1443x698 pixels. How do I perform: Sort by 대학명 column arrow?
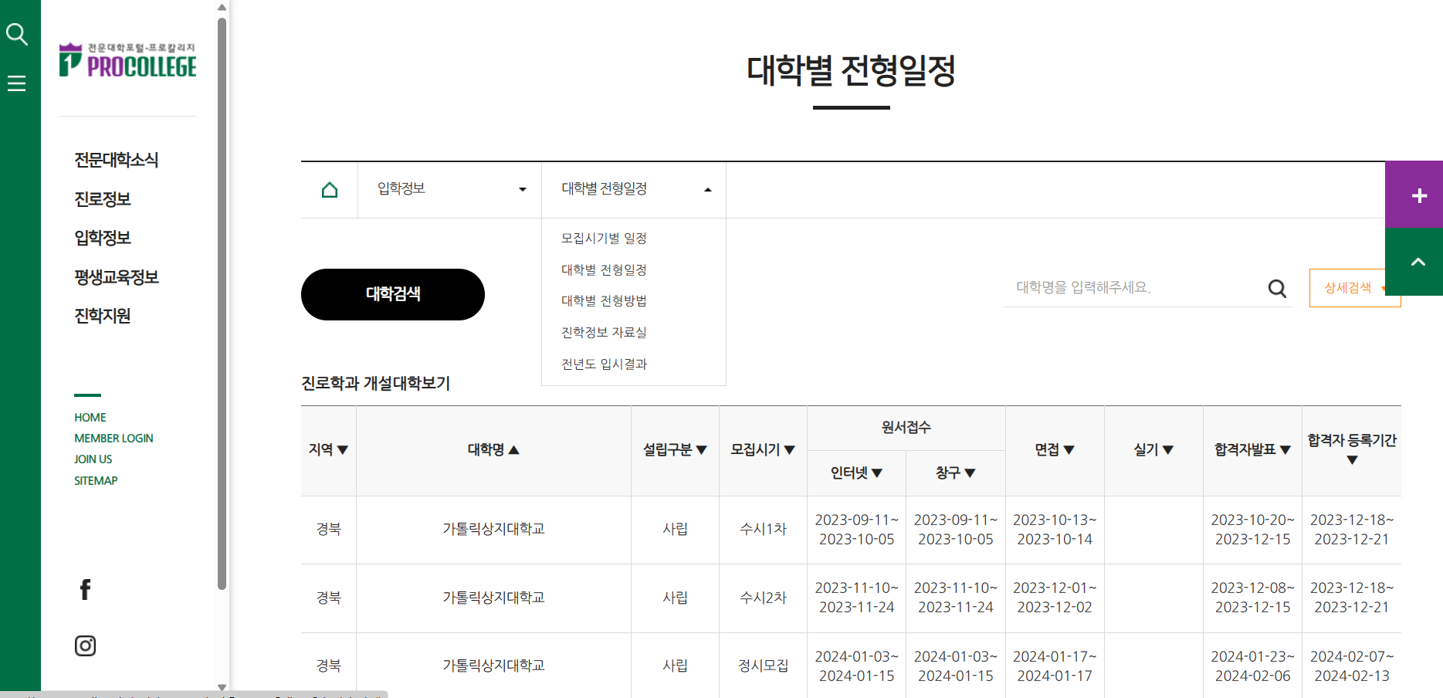coord(513,450)
